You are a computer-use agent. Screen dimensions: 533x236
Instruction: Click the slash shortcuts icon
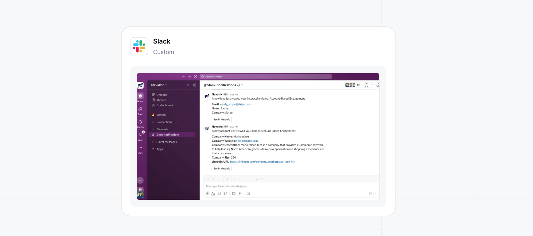[x=248, y=194]
